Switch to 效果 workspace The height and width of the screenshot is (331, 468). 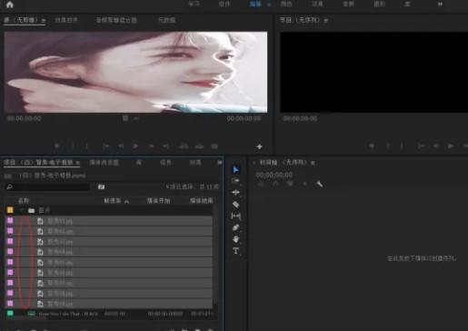[x=317, y=4]
